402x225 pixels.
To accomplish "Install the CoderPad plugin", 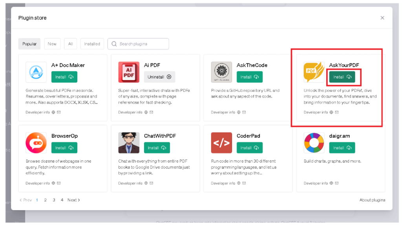I will [249, 148].
